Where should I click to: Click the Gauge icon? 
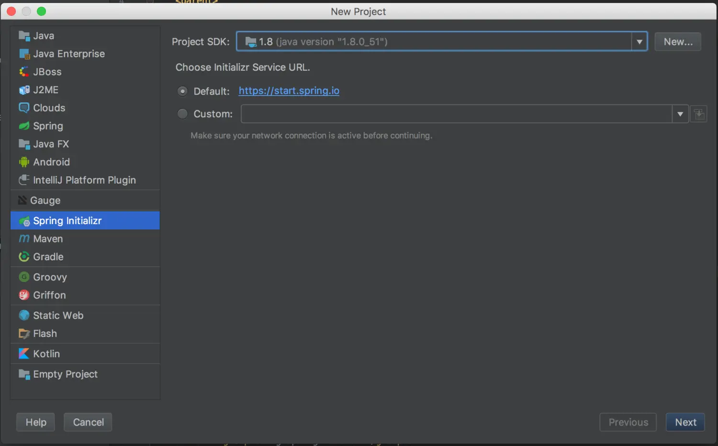coord(22,200)
